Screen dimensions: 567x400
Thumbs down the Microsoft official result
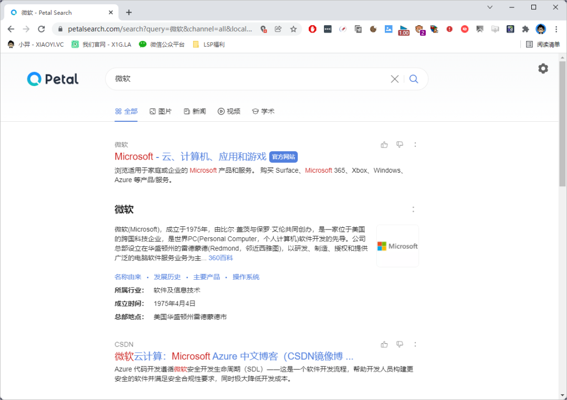(x=400, y=144)
